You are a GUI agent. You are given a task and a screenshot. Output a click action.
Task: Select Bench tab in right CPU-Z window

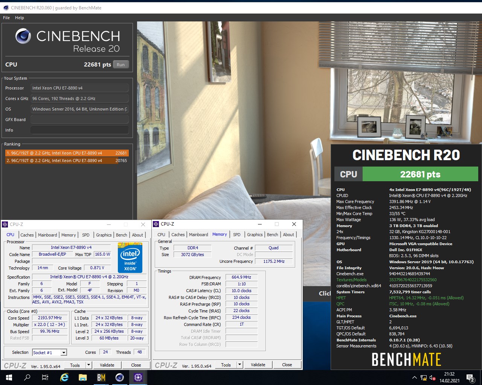coord(273,235)
